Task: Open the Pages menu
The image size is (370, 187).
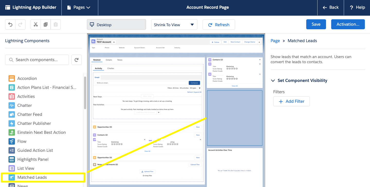Action: [x=79, y=7]
